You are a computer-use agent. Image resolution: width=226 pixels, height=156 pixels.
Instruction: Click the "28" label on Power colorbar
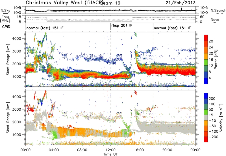click(x=211, y=41)
